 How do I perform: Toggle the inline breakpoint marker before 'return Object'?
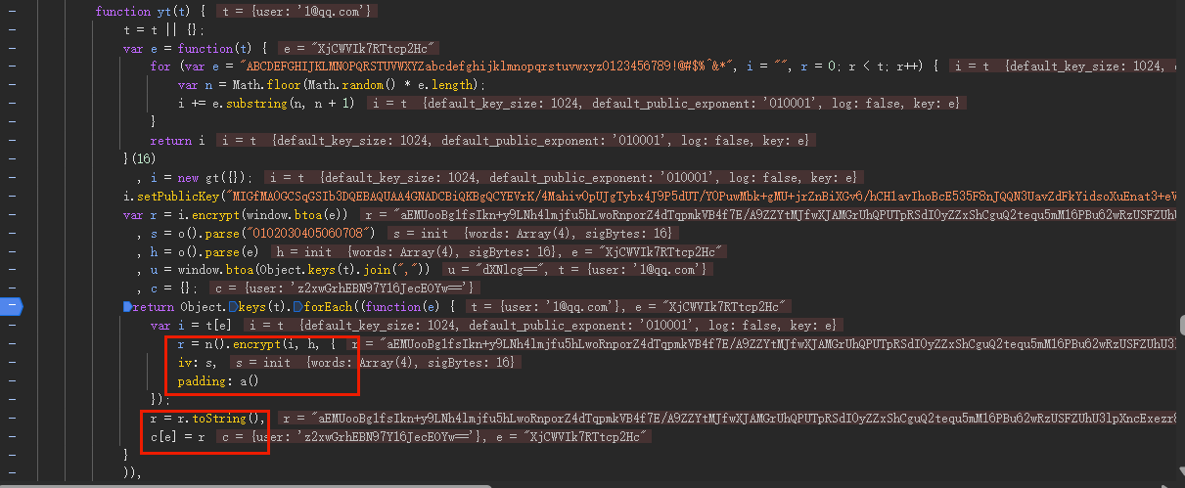click(127, 306)
